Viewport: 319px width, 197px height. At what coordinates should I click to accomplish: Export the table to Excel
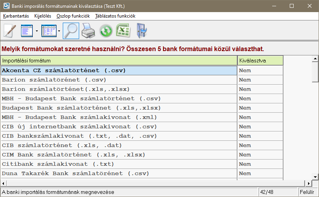123,31
